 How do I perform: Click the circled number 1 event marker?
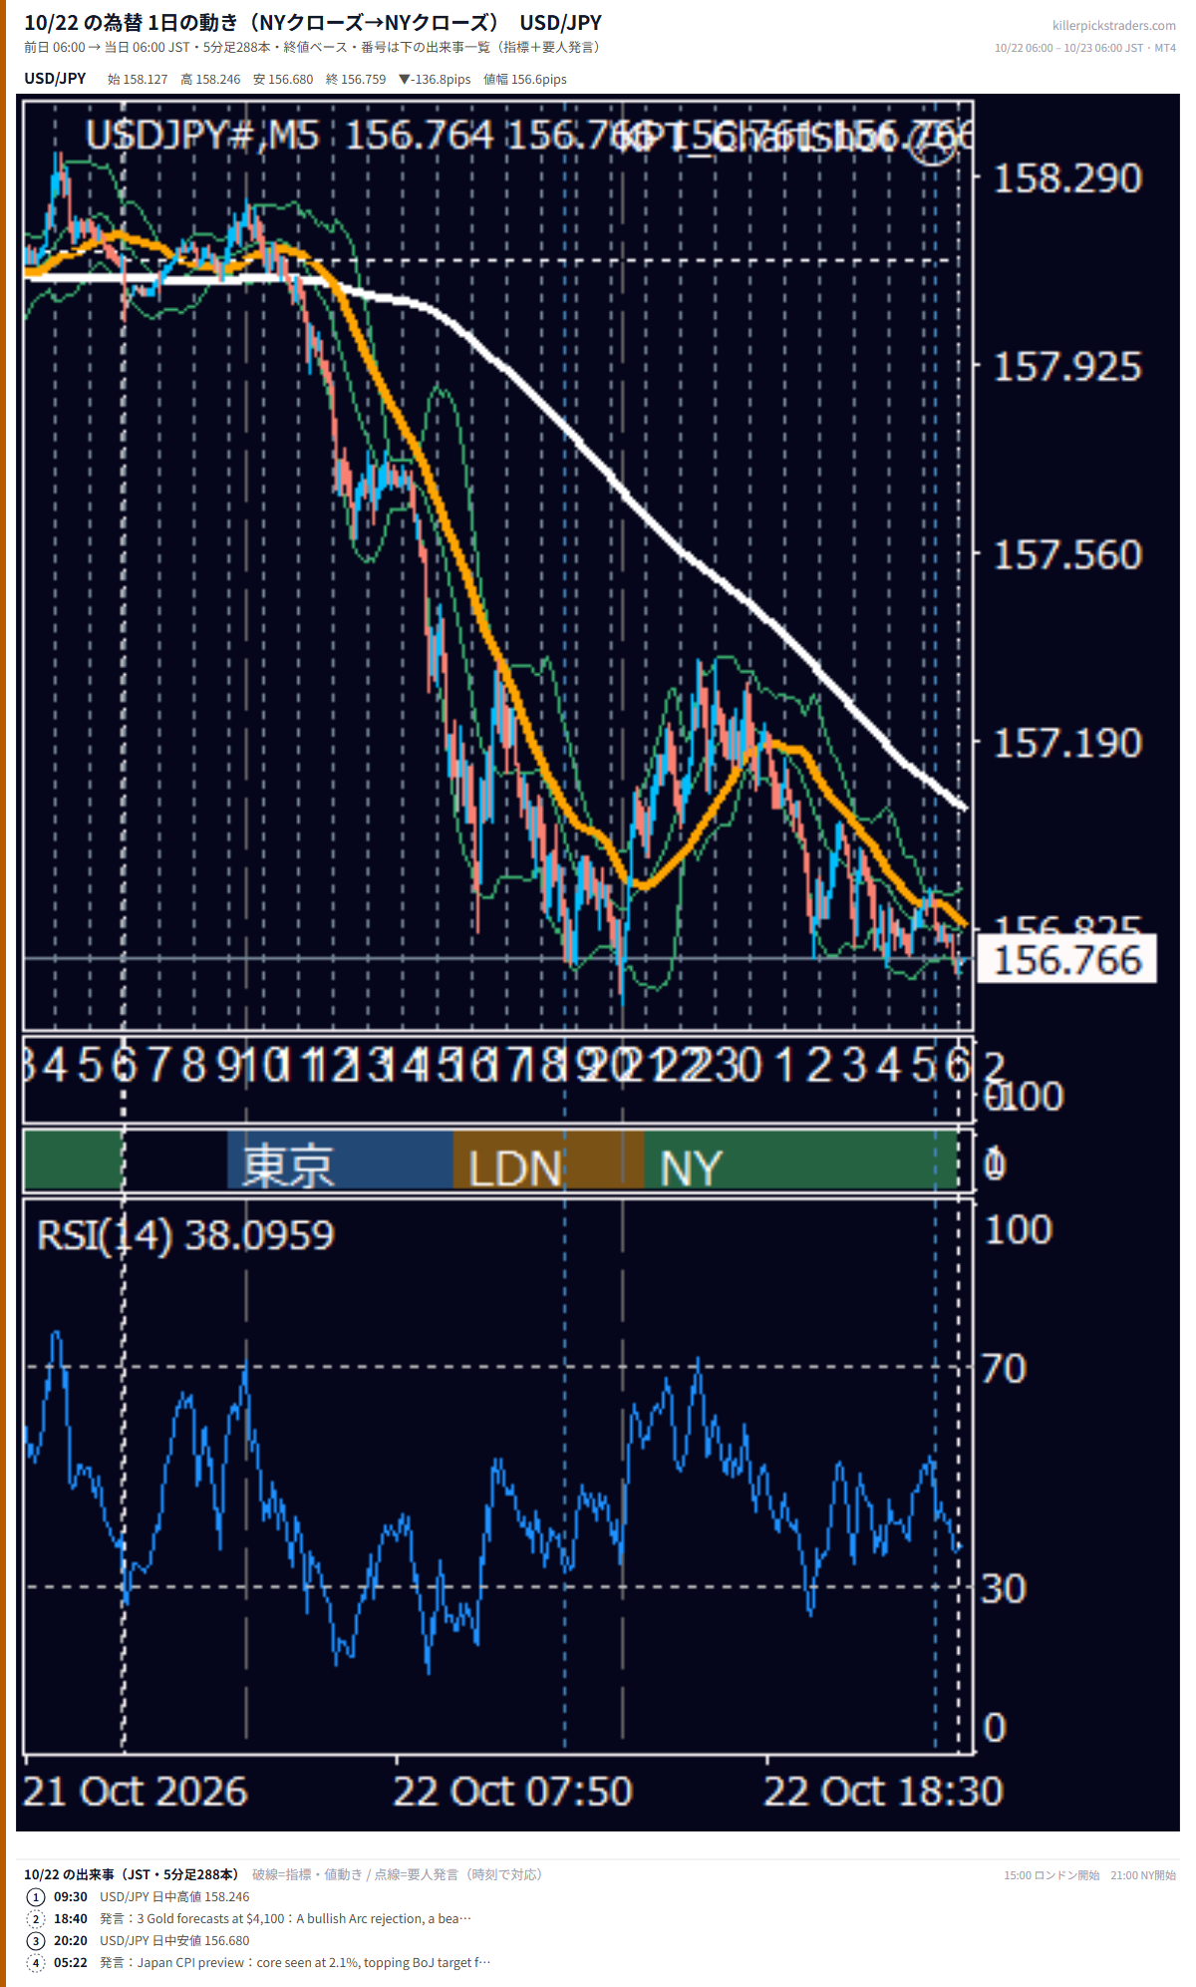[x=36, y=1896]
